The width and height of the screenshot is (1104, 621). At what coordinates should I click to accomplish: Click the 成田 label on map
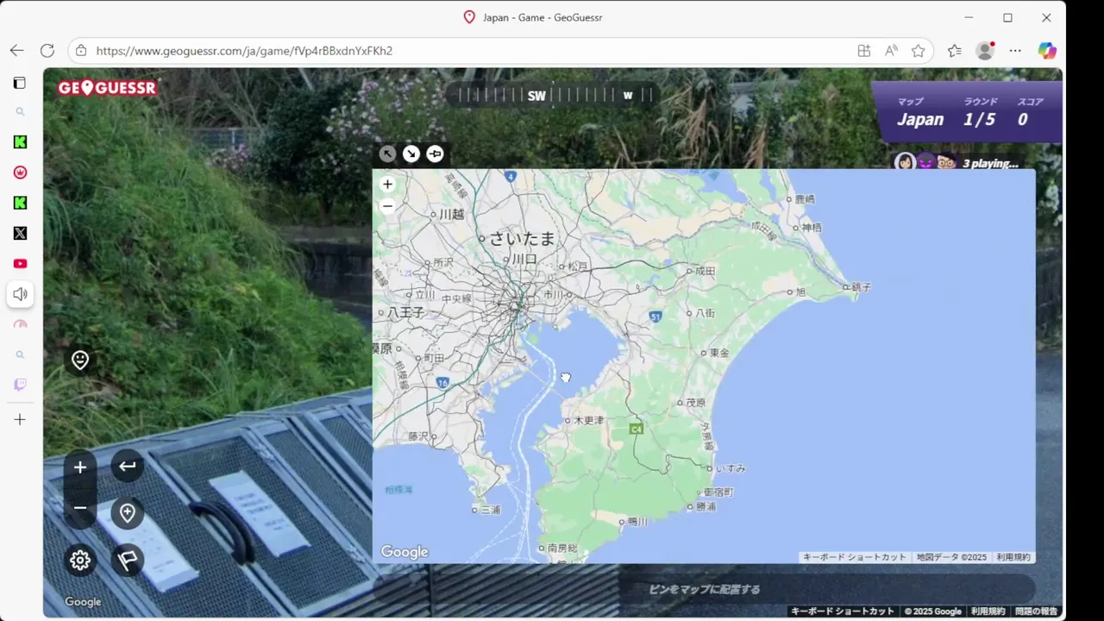point(706,271)
